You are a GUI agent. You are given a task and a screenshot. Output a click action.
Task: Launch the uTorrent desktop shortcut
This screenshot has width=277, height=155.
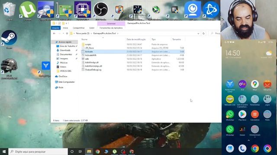27,10
